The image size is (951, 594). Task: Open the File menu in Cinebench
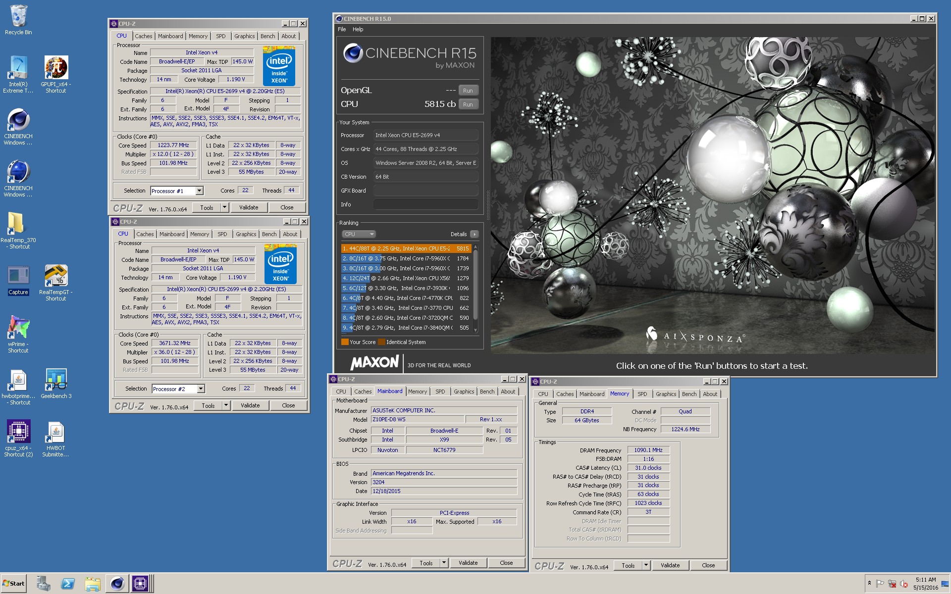click(342, 29)
